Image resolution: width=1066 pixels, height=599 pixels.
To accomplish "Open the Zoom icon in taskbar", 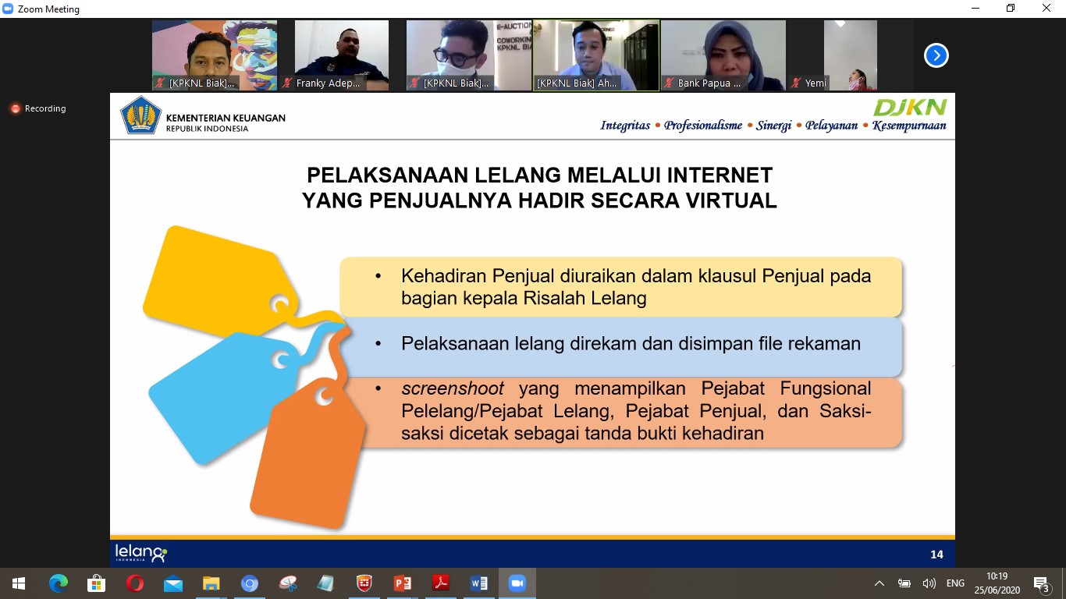I will (517, 583).
